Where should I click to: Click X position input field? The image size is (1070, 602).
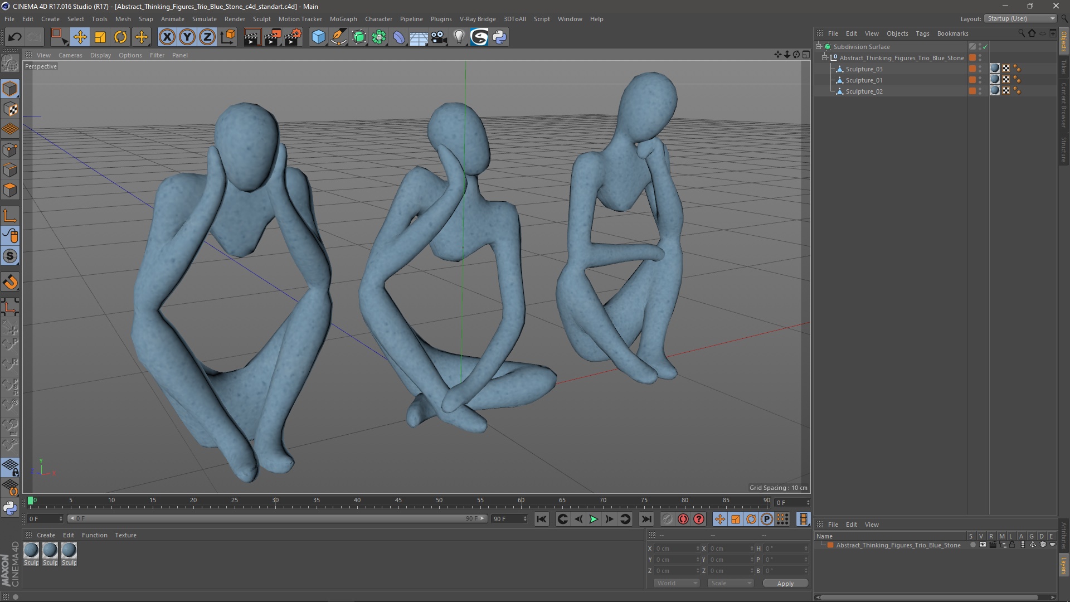[676, 548]
